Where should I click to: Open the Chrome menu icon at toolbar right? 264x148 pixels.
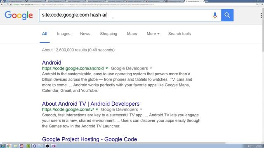(x=262, y=5)
